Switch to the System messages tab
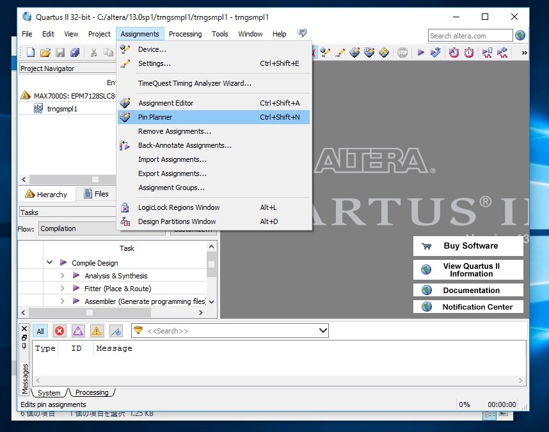This screenshot has height=432, width=549. 49,393
